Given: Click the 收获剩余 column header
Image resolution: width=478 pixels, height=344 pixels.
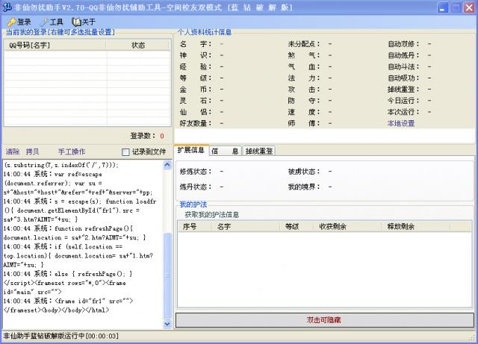Looking at the screenshot, I should 332,226.
